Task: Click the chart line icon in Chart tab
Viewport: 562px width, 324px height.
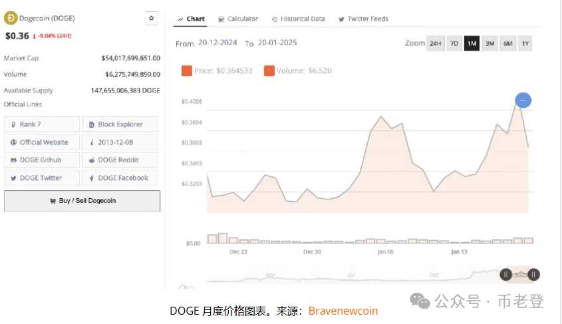Action: coord(180,19)
